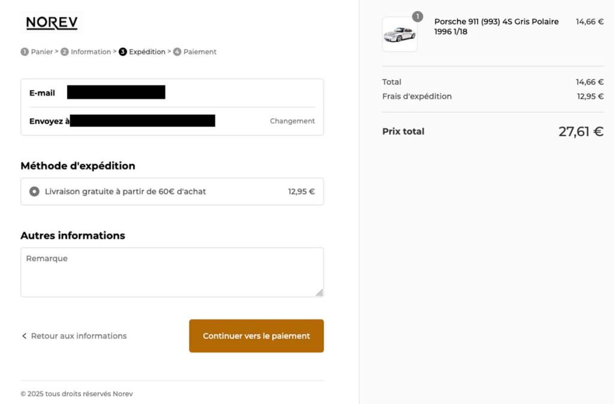Click the Changement link
The height and width of the screenshot is (404, 614).
click(292, 121)
